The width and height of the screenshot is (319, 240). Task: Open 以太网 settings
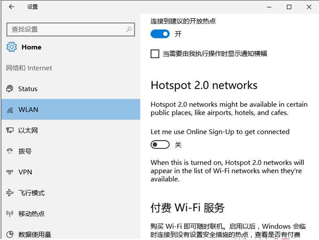pos(71,130)
